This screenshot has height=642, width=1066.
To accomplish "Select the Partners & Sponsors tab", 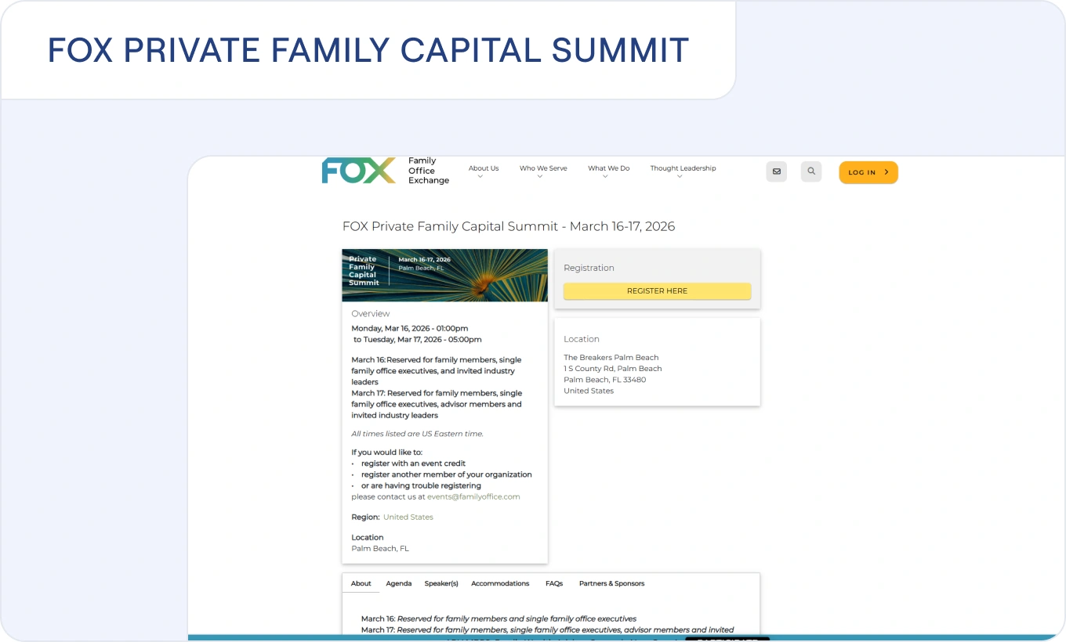I will pyautogui.click(x=611, y=583).
